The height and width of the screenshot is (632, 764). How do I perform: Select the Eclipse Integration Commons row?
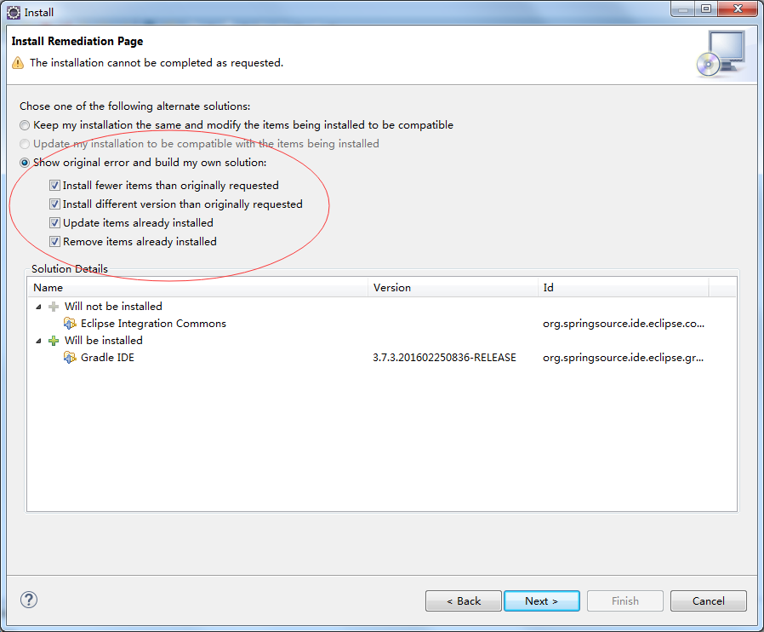click(382, 324)
